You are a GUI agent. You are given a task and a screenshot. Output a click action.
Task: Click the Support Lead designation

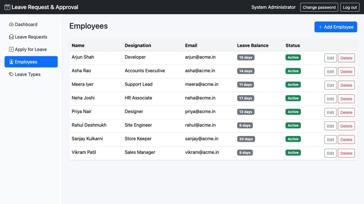[x=139, y=84]
